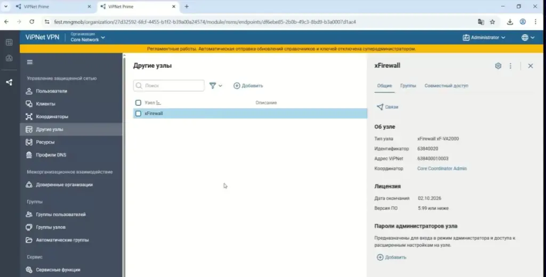The width and height of the screenshot is (546, 277).
Task: Open a new browser tab
Action: (187, 6)
